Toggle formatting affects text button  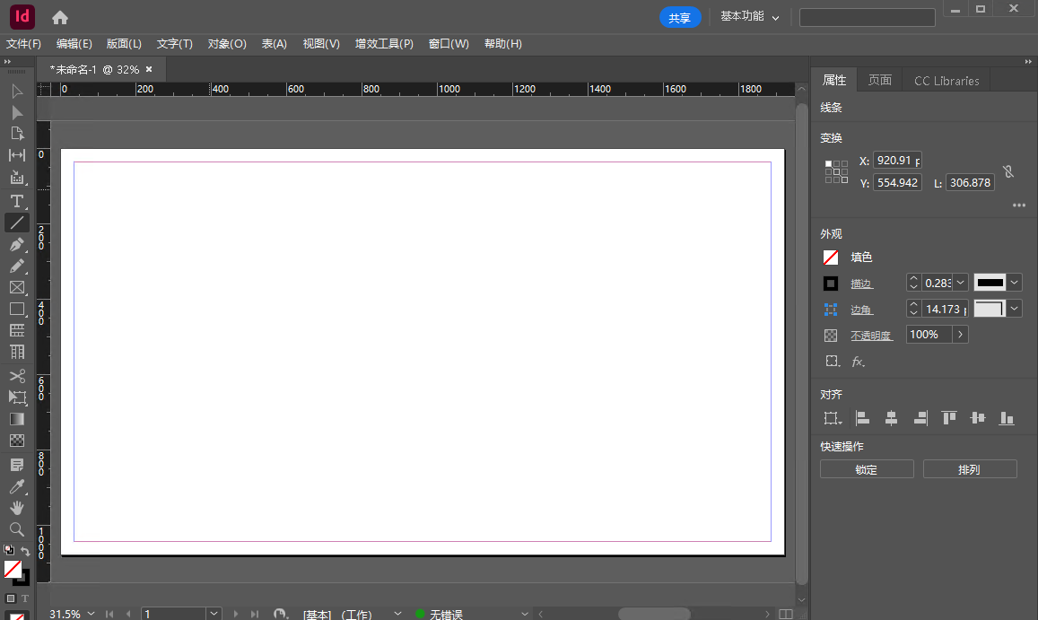[x=24, y=598]
